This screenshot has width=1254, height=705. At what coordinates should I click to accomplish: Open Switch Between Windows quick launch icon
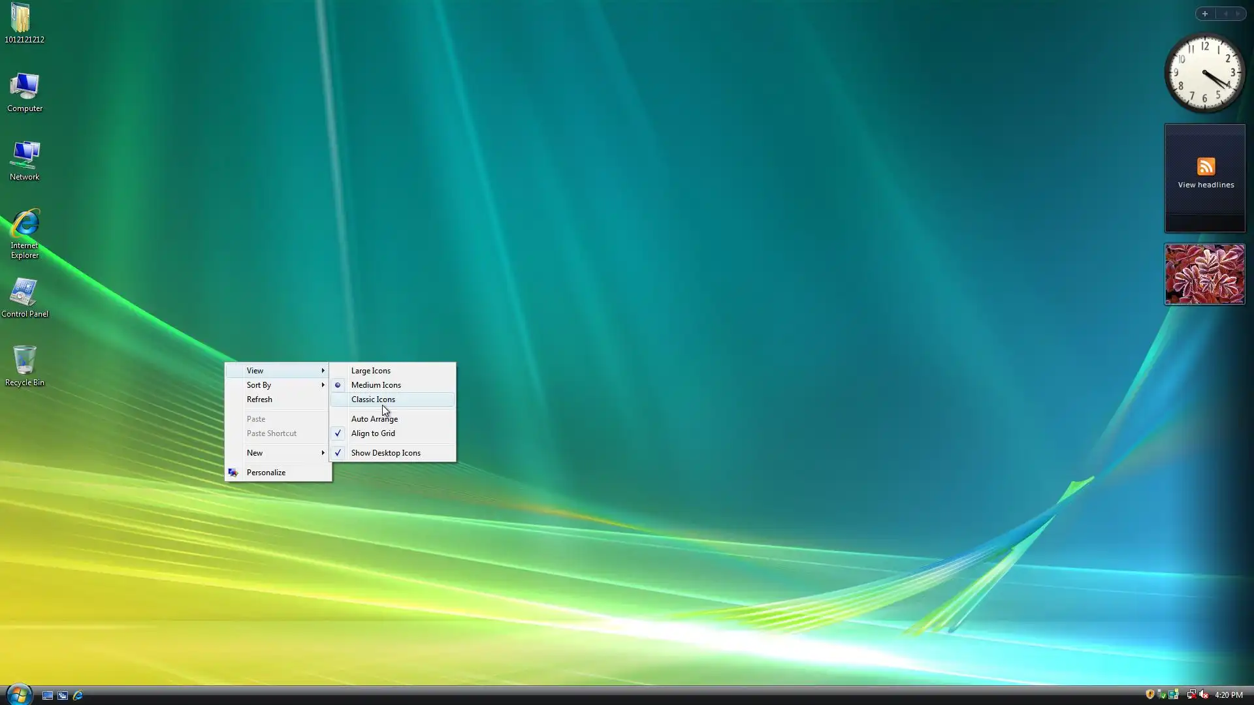click(x=63, y=695)
